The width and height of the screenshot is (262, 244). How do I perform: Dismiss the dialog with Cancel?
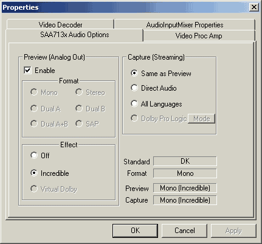click(184, 231)
